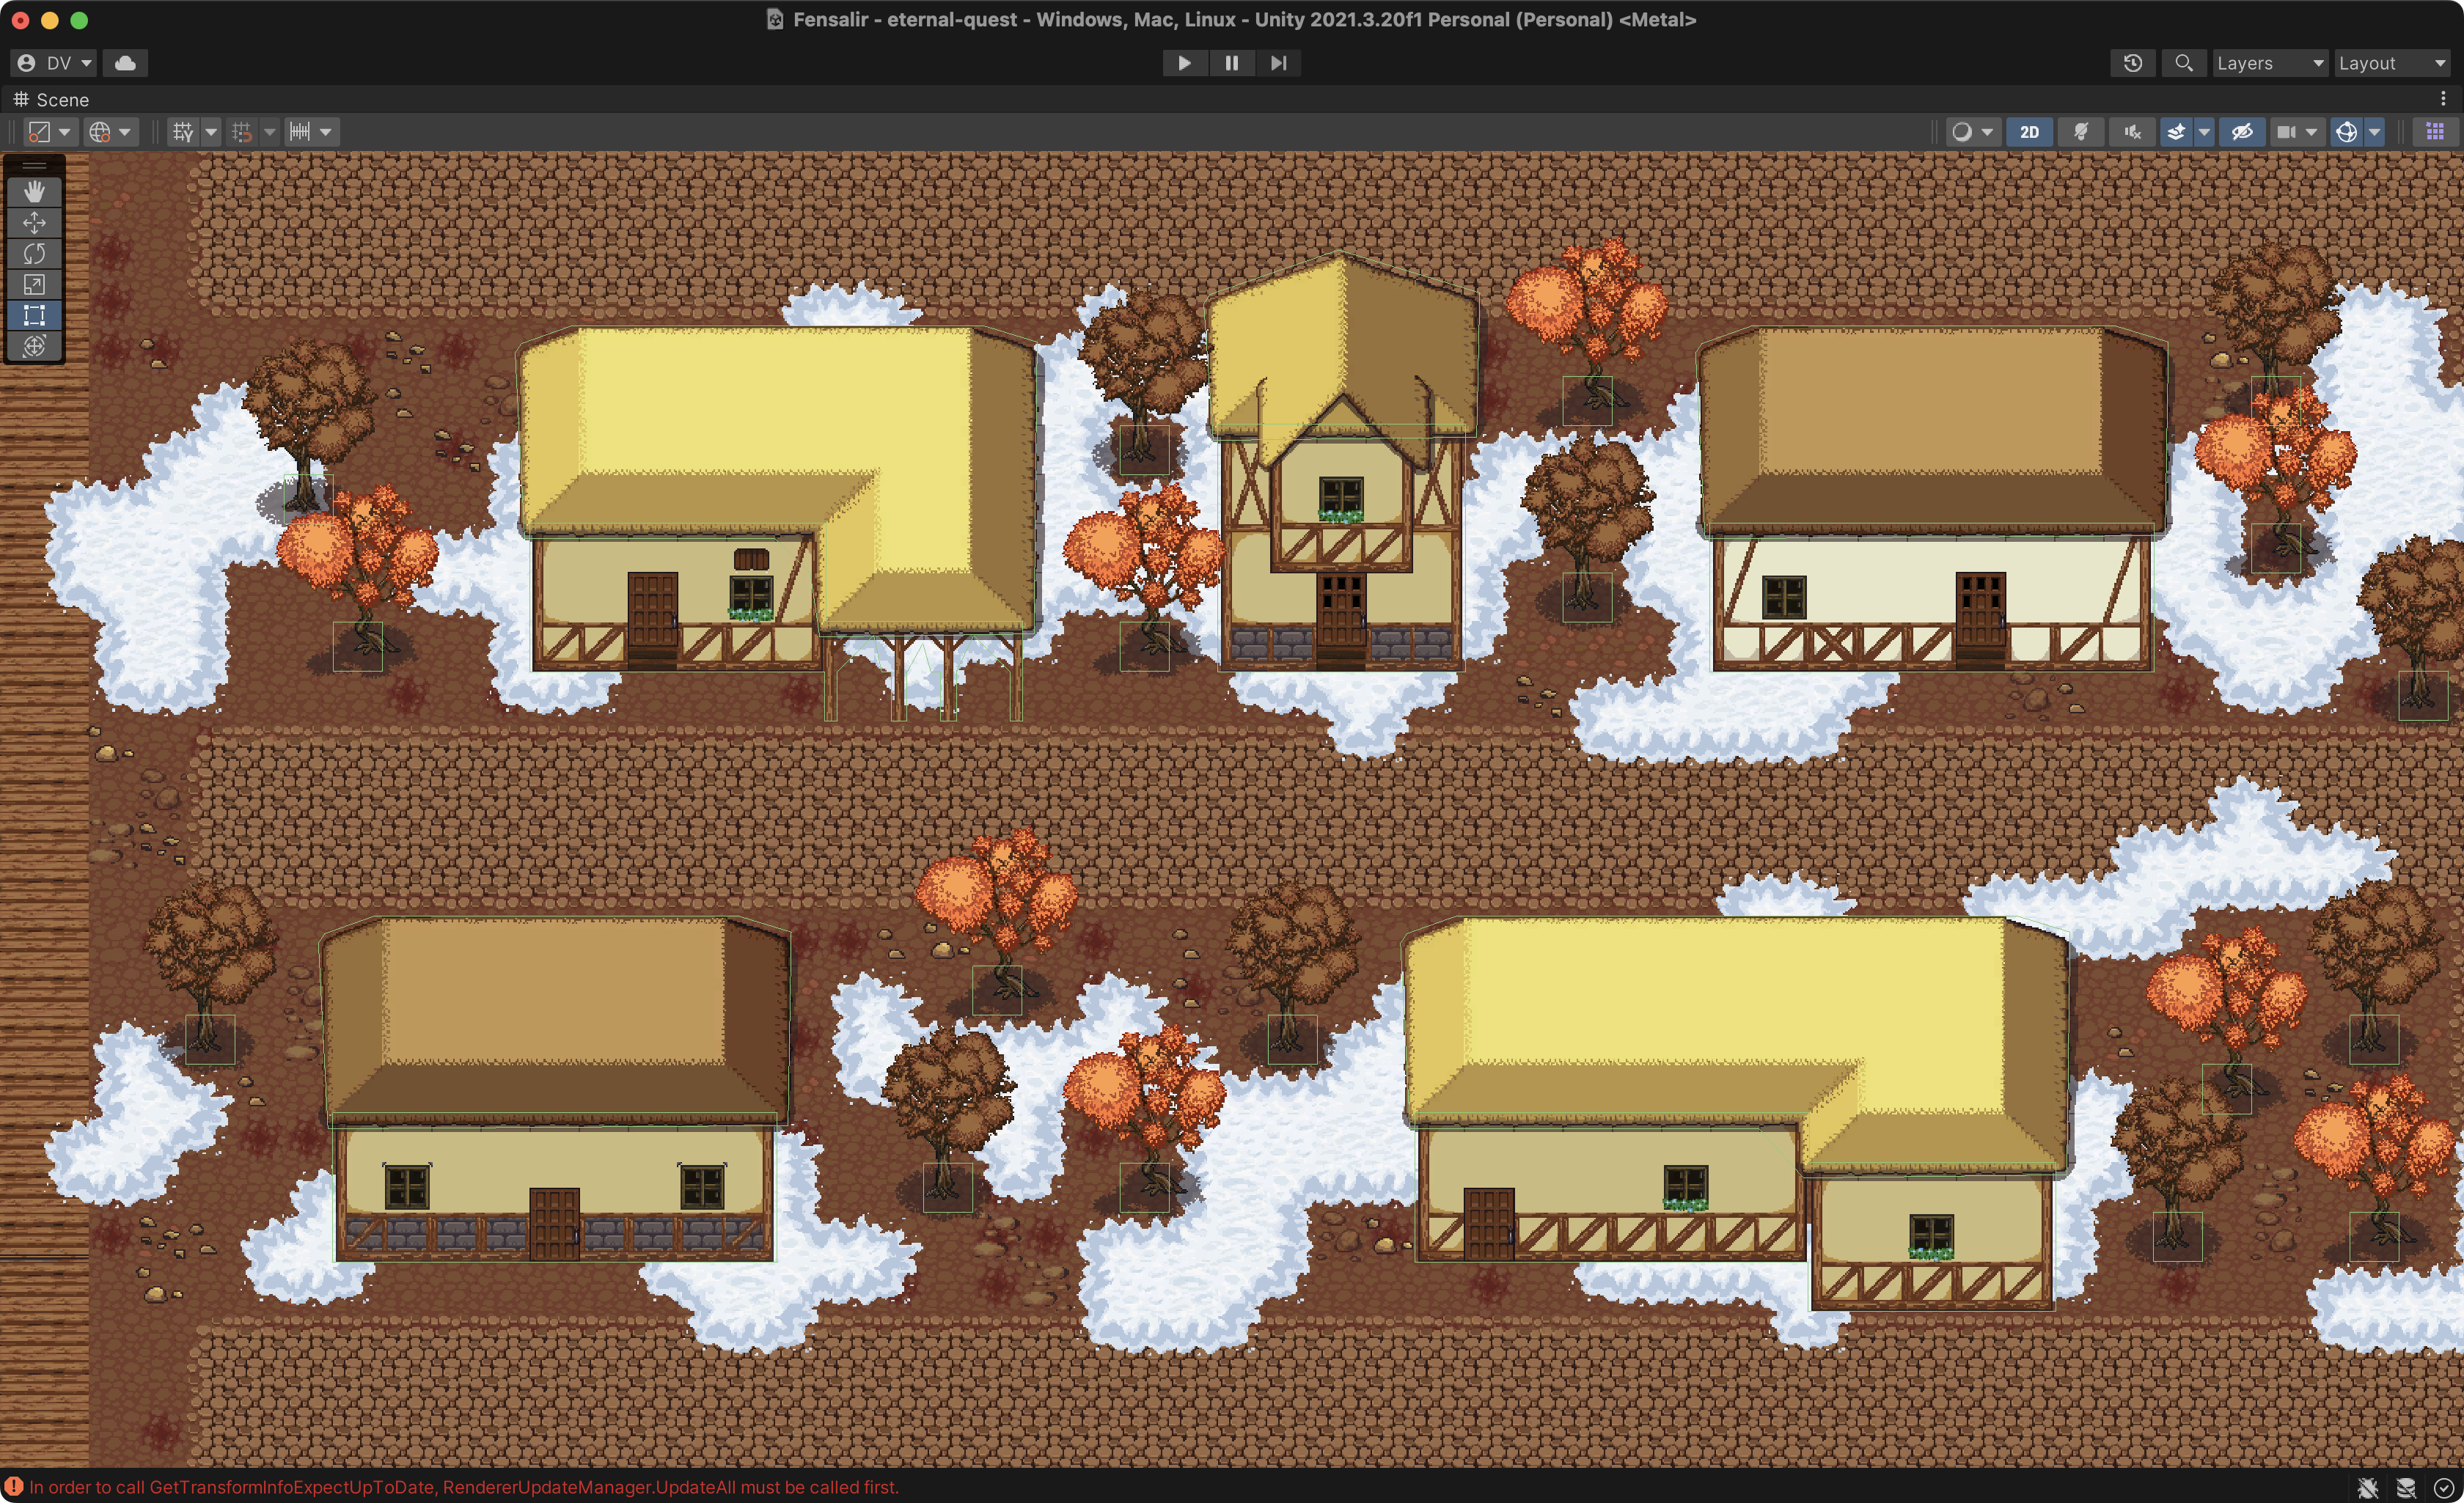Screen dimensions: 2464x1503
Task: Select the Scale tool
Action: coord(34,284)
